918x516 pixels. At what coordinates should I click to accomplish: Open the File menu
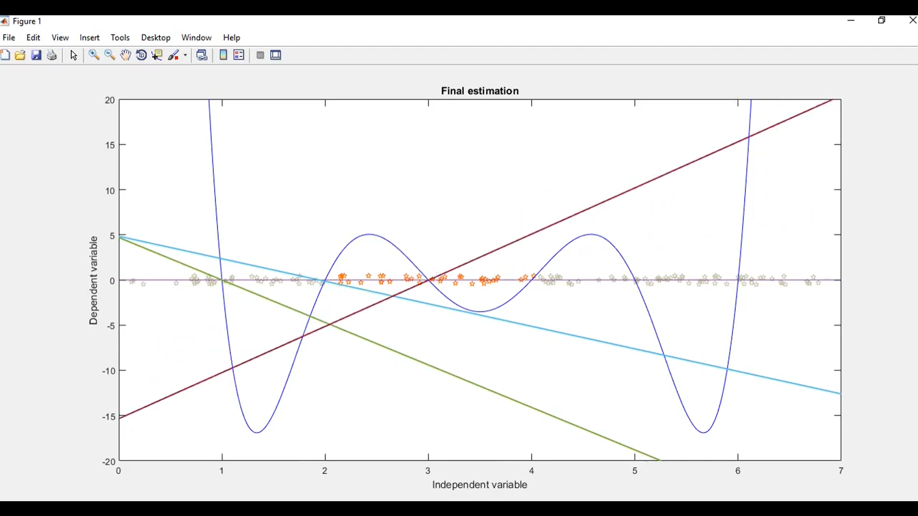click(9, 38)
